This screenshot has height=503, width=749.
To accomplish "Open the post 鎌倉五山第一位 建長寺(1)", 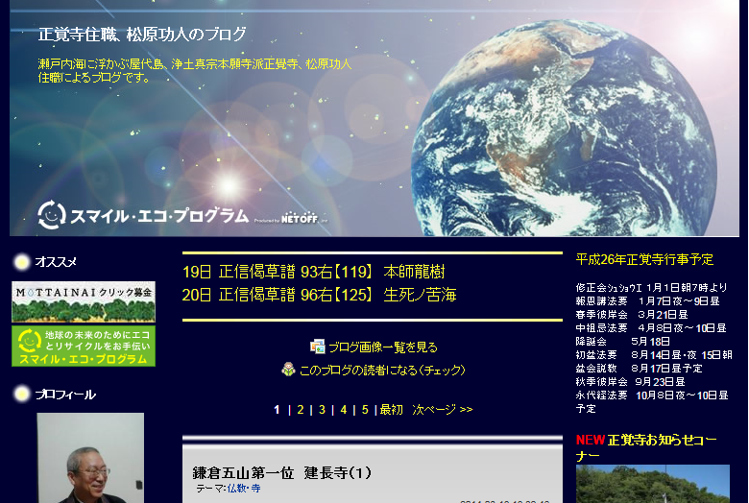I will coord(281,472).
